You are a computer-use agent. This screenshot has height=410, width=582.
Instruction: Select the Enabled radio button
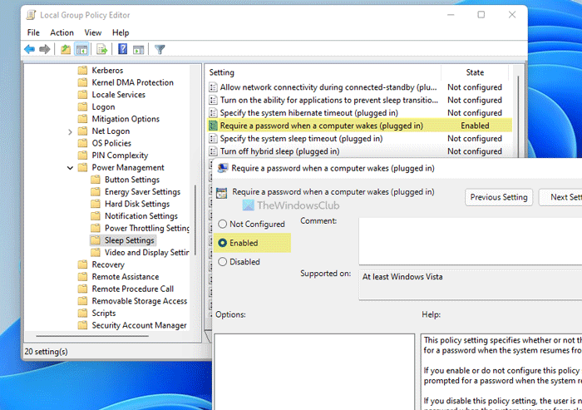pyautogui.click(x=222, y=243)
